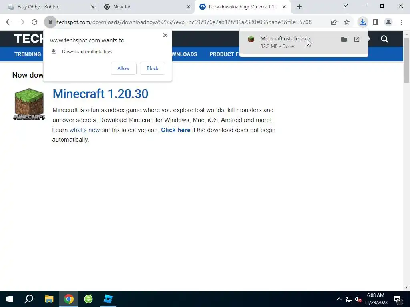Image resolution: width=410 pixels, height=307 pixels.
Task: Open MinecraftInstaller.exe in new tab icon
Action: pos(357,40)
